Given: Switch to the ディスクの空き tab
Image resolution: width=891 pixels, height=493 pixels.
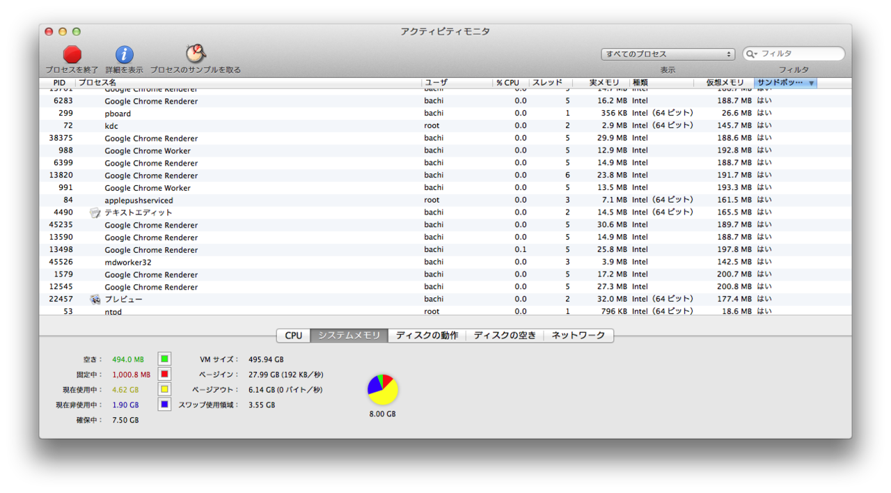Looking at the screenshot, I should (505, 336).
